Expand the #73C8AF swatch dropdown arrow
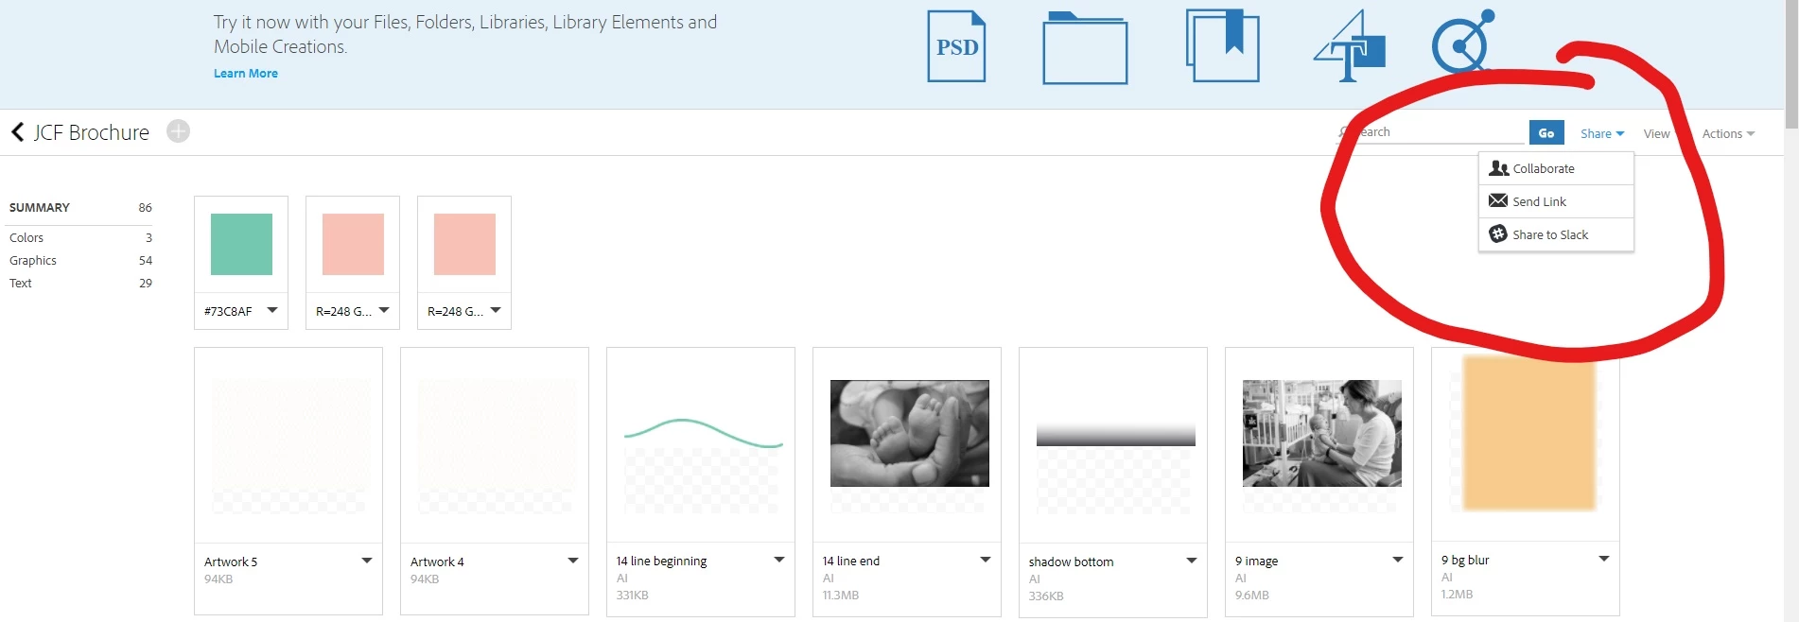 pos(272,310)
